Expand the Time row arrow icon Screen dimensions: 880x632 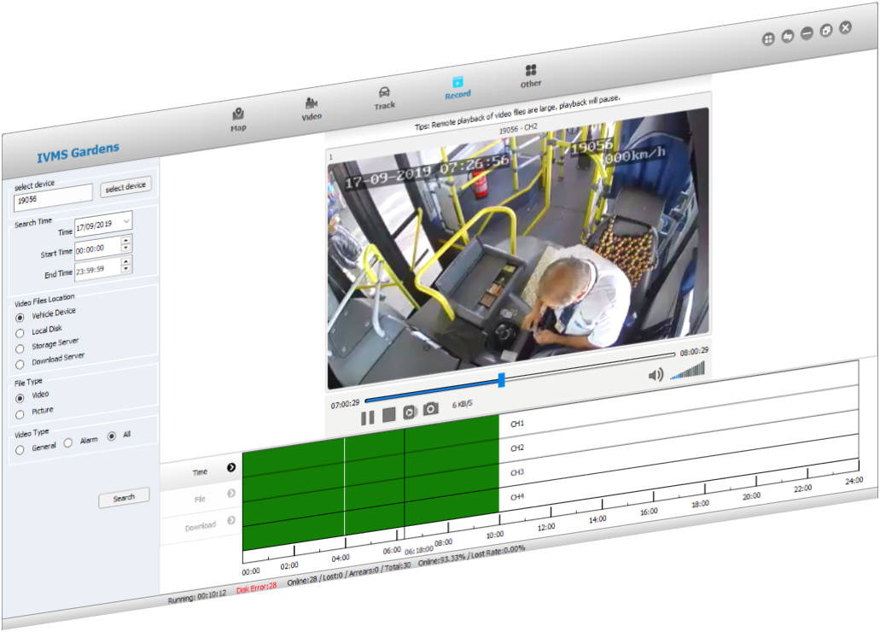click(x=231, y=467)
